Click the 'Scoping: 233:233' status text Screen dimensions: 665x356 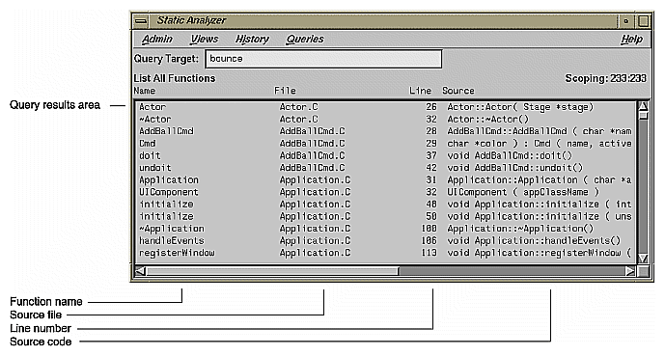tap(605, 78)
